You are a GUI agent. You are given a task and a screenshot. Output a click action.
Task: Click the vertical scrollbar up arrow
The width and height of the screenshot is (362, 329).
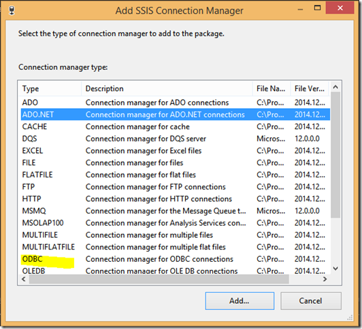tap(335, 87)
